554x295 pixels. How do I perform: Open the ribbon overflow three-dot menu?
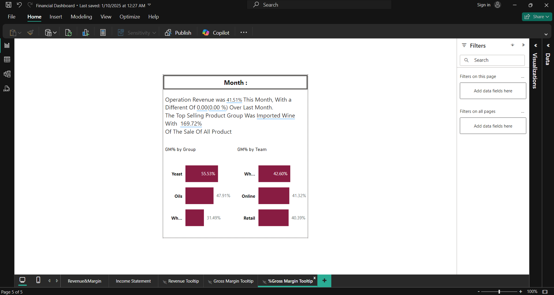coord(243,32)
